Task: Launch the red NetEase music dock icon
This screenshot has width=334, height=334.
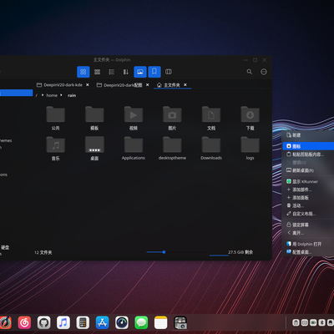Action: (24, 322)
